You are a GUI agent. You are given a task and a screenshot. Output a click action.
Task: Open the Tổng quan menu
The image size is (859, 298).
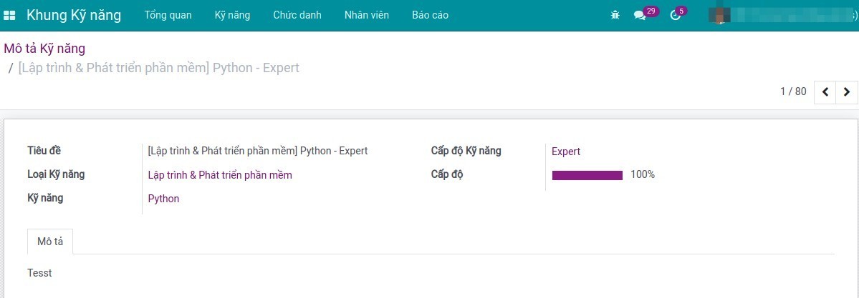(168, 15)
